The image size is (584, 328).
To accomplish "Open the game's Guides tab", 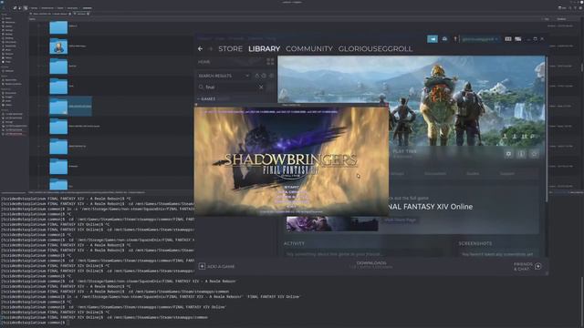I will coord(473,173).
